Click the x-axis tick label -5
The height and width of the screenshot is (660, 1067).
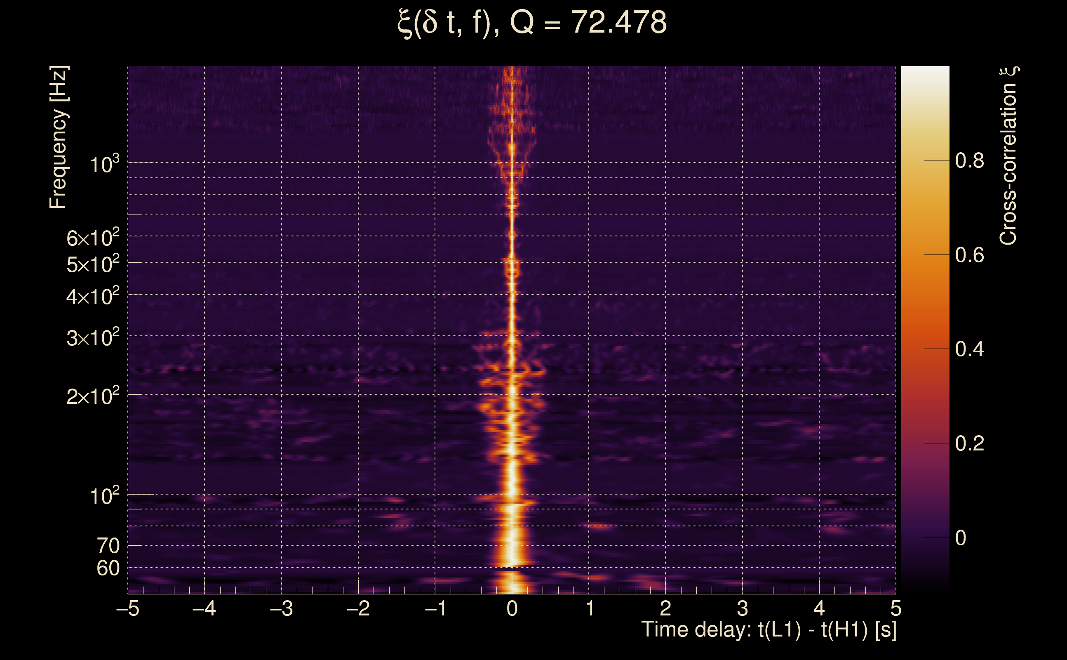pyautogui.click(x=128, y=608)
